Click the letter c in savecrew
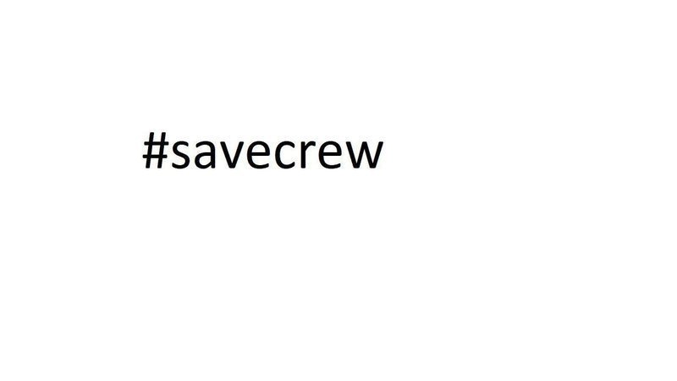Image resolution: width=677 pixels, height=381 pixels. (285, 155)
